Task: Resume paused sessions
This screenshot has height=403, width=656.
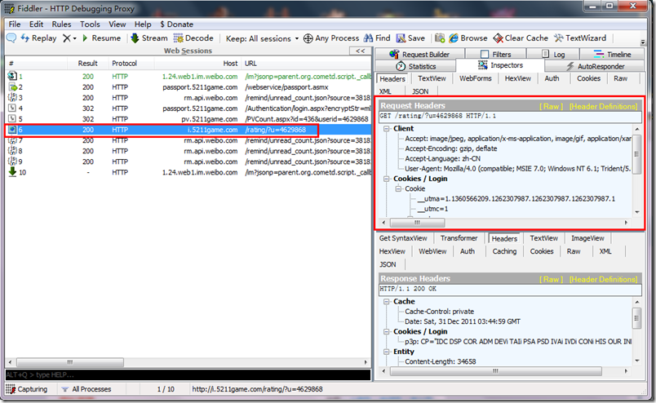Action: 101,38
